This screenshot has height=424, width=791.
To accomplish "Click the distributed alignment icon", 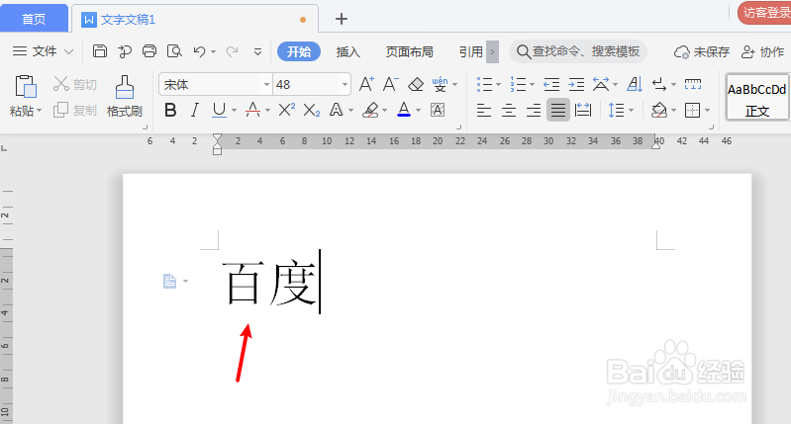I will point(583,110).
